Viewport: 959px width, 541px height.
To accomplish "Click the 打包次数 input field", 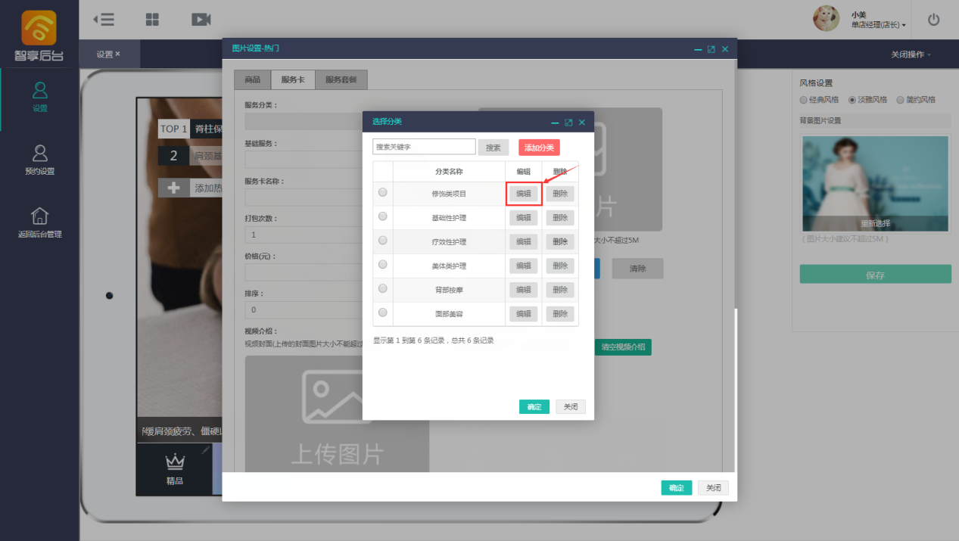I will pyautogui.click(x=304, y=235).
